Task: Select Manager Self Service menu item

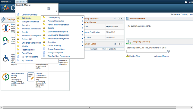Action: [30, 21]
